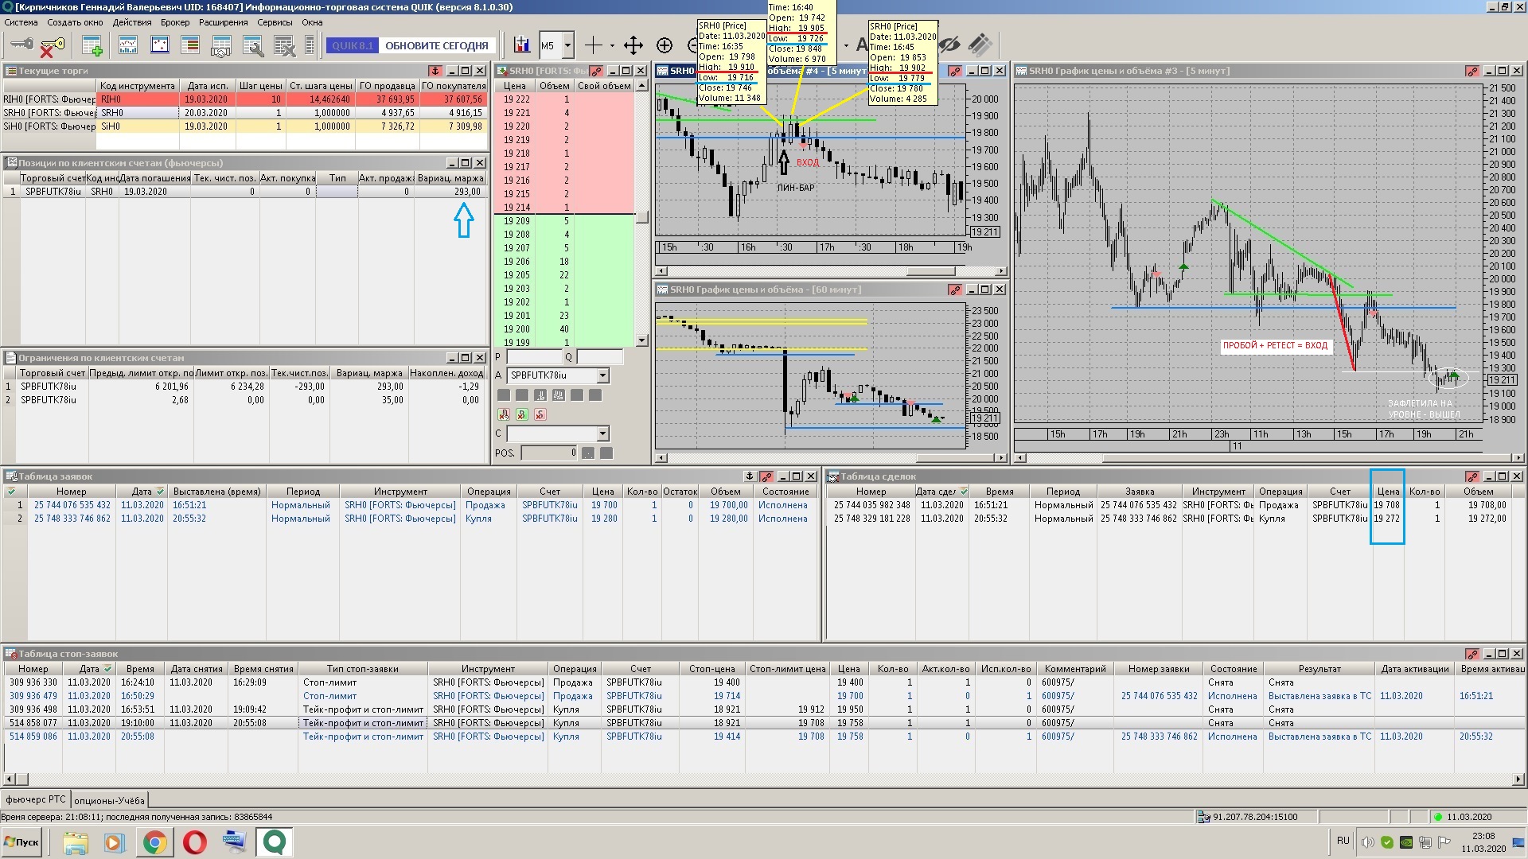1528x859 pixels.
Task: Click the handshake trades table icon
Action: 221,46
